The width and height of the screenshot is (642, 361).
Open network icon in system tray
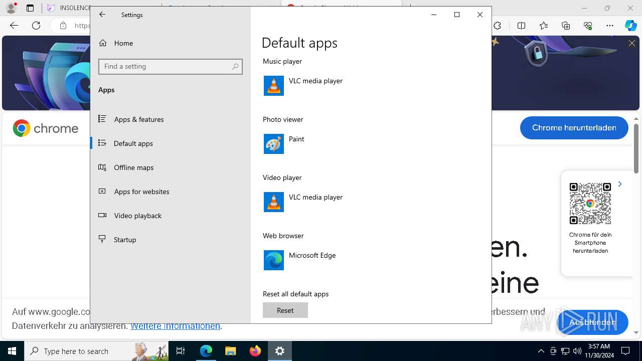pyautogui.click(x=565, y=351)
